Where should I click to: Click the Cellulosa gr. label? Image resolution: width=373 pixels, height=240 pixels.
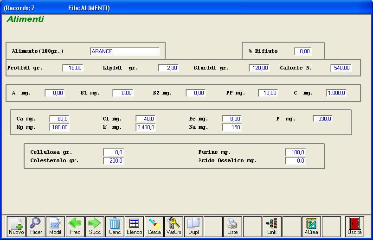51,152
